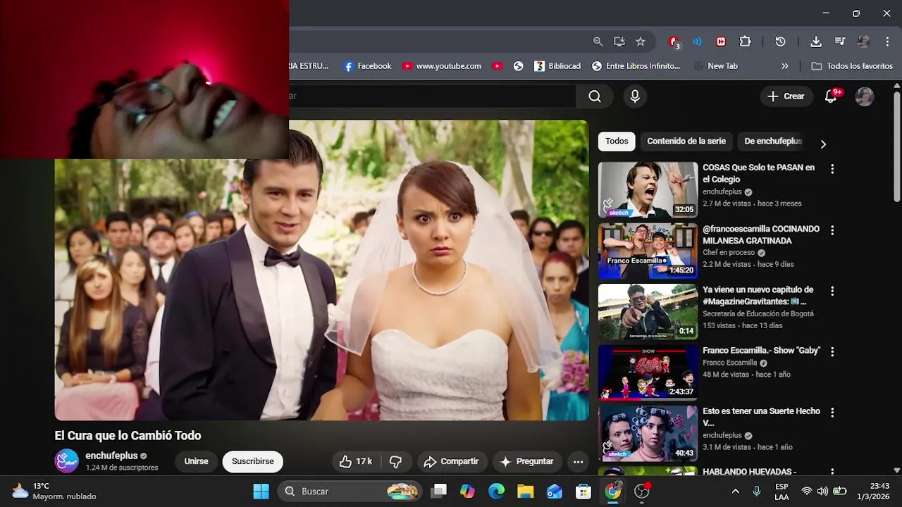
Task: Open the enchufeplus channel avatar
Action: 66,461
